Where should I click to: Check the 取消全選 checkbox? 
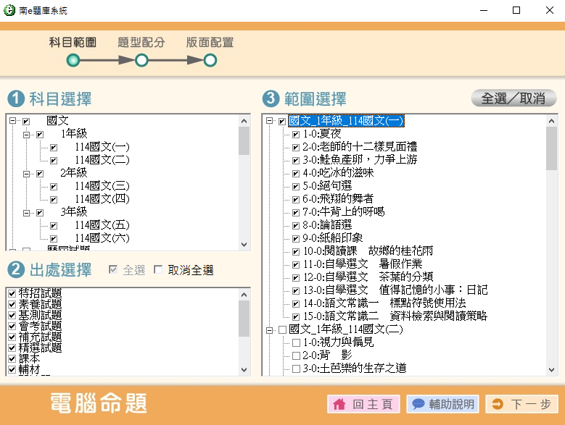[158, 270]
